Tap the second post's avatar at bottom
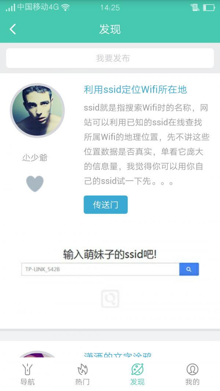Viewport: 220px width, 391px height. coord(37,354)
